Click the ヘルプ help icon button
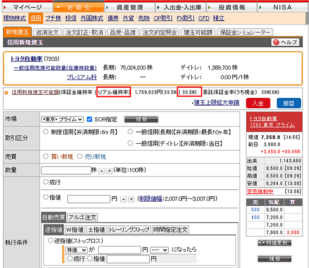This screenshot has height=268, width=309. tap(285, 42)
